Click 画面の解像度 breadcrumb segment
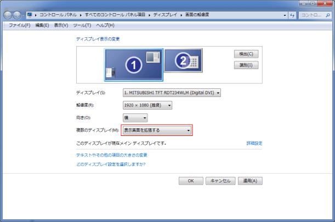 pos(197,15)
